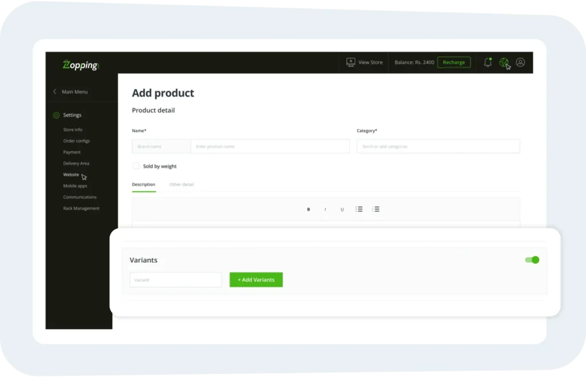
Task: Toggle underline formatting in description editor
Action: (x=342, y=209)
